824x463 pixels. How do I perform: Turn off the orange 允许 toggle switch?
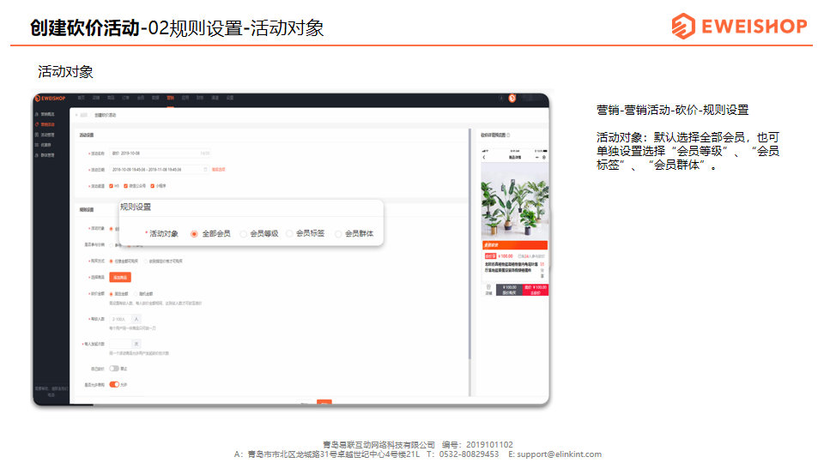[x=114, y=385]
